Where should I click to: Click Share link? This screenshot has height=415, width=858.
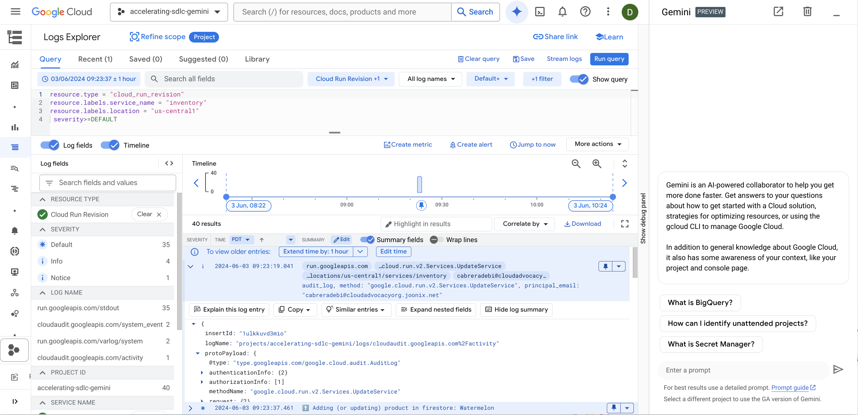(555, 37)
